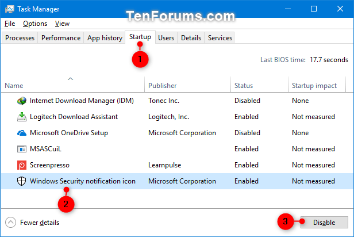
Task: Click the Logitech Download Assistant icon
Action: (x=22, y=117)
